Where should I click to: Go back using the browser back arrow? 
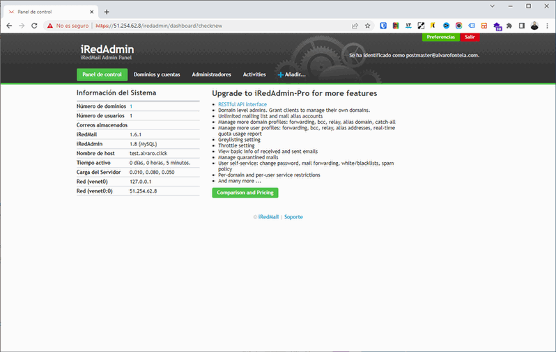pyautogui.click(x=9, y=26)
